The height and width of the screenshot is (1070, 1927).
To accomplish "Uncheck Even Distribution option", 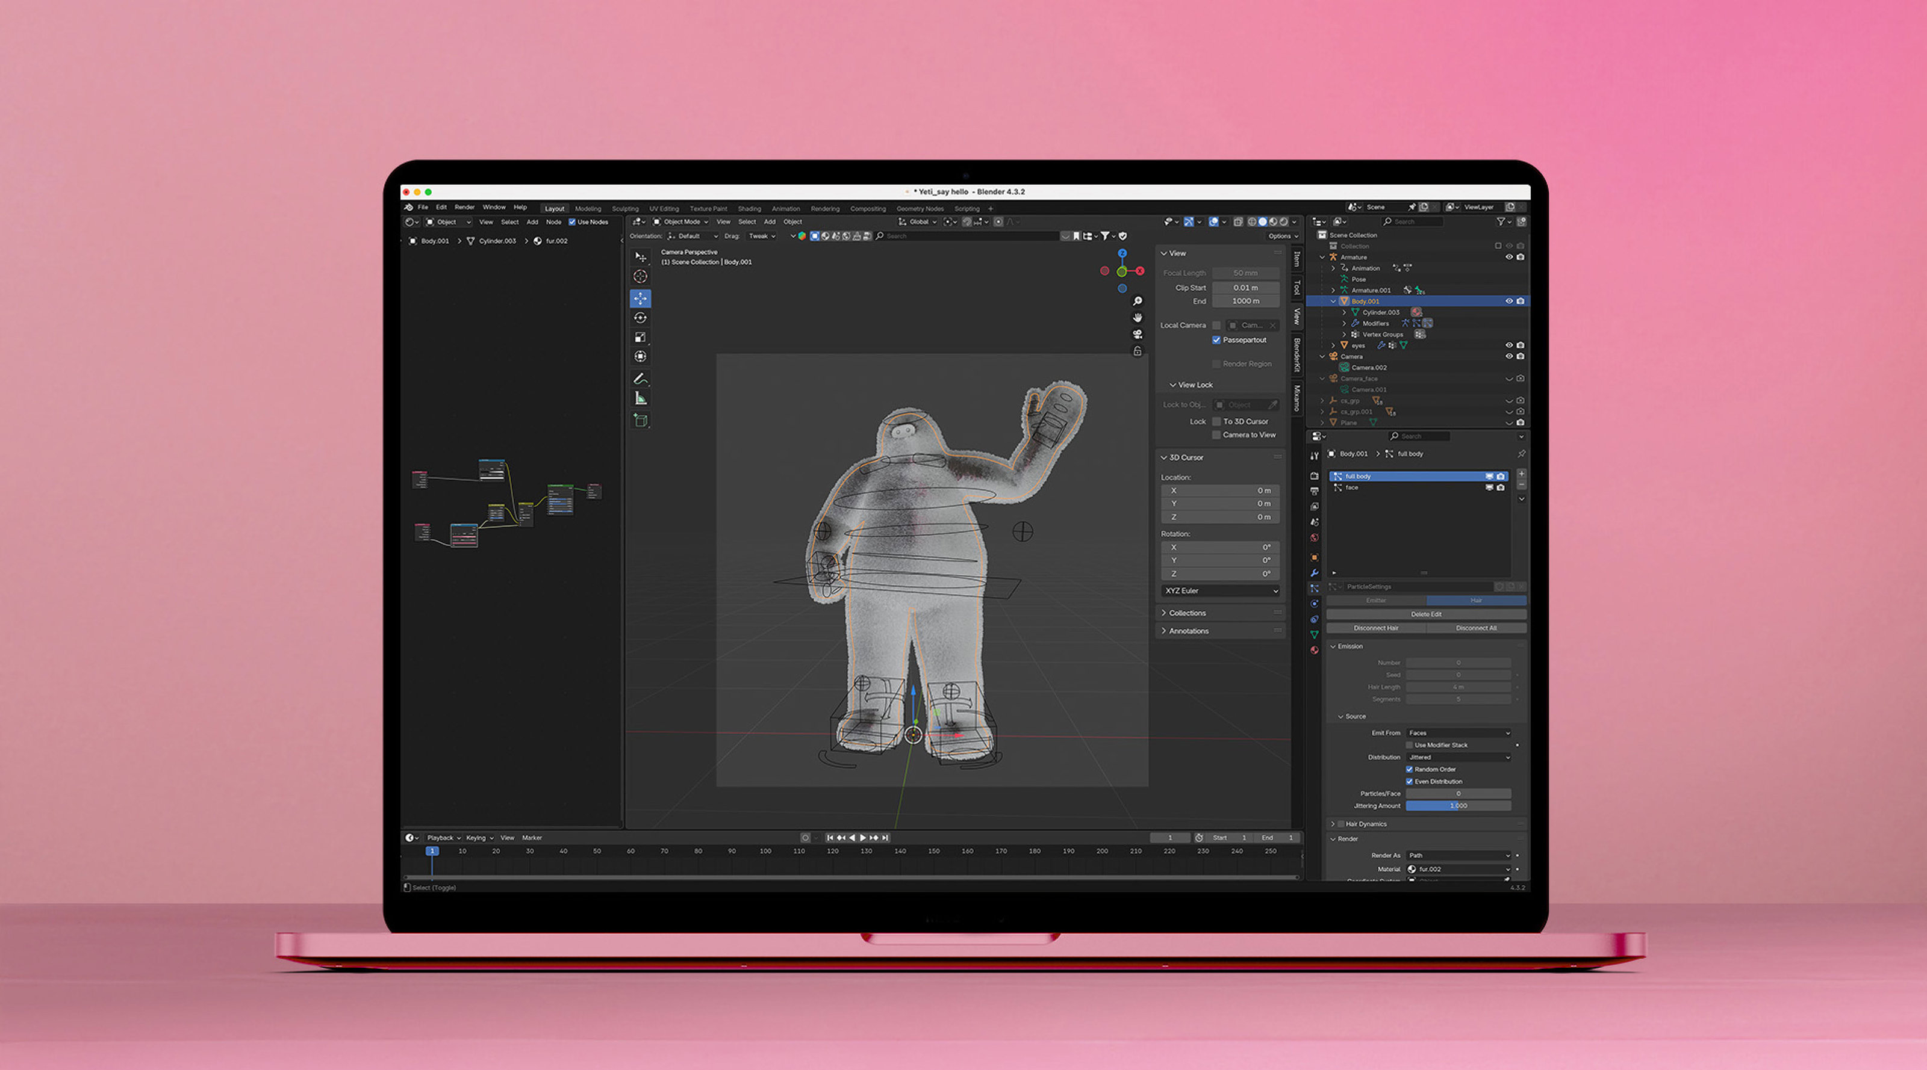I will pyautogui.click(x=1409, y=781).
